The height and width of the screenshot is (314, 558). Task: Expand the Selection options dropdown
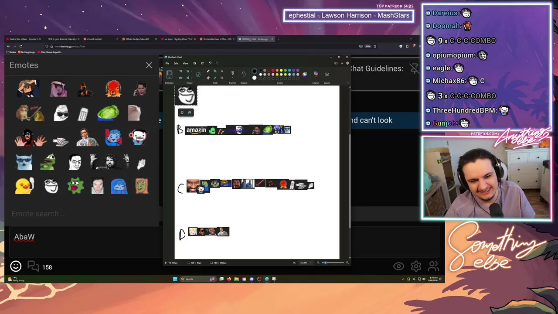pyautogui.click(x=169, y=77)
